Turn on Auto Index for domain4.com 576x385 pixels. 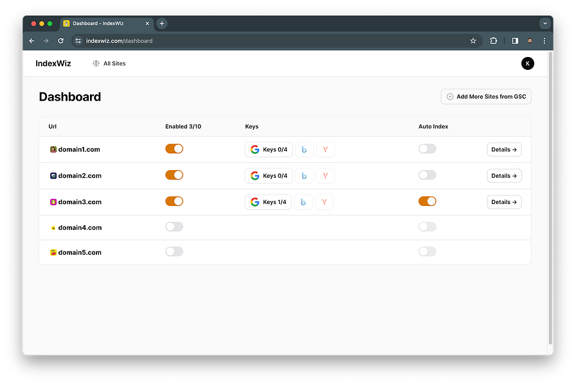[428, 227]
